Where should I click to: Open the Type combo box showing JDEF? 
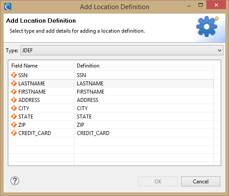[x=122, y=51]
